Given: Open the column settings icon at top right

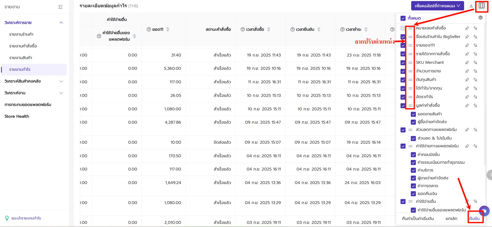Looking at the screenshot, I should (x=481, y=6).
